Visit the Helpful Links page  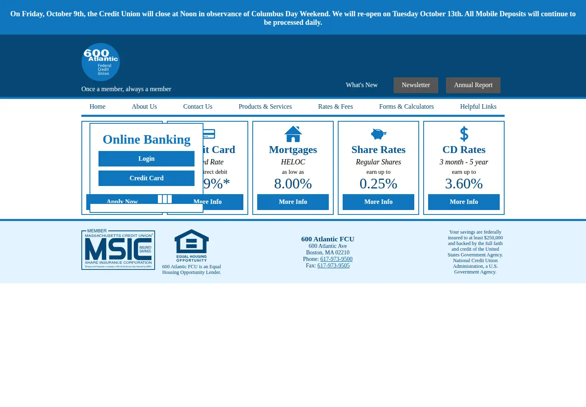tap(478, 107)
